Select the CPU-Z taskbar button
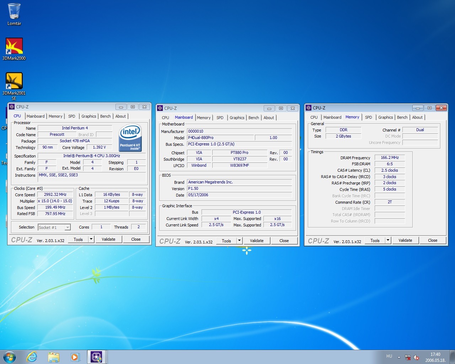455x364 pixels. (96, 357)
